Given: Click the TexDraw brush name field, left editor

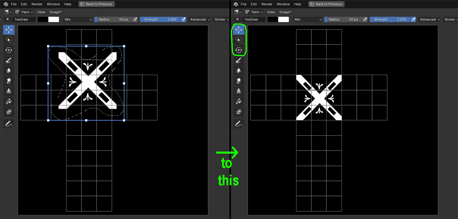Looking at the screenshot, I should coord(24,19).
